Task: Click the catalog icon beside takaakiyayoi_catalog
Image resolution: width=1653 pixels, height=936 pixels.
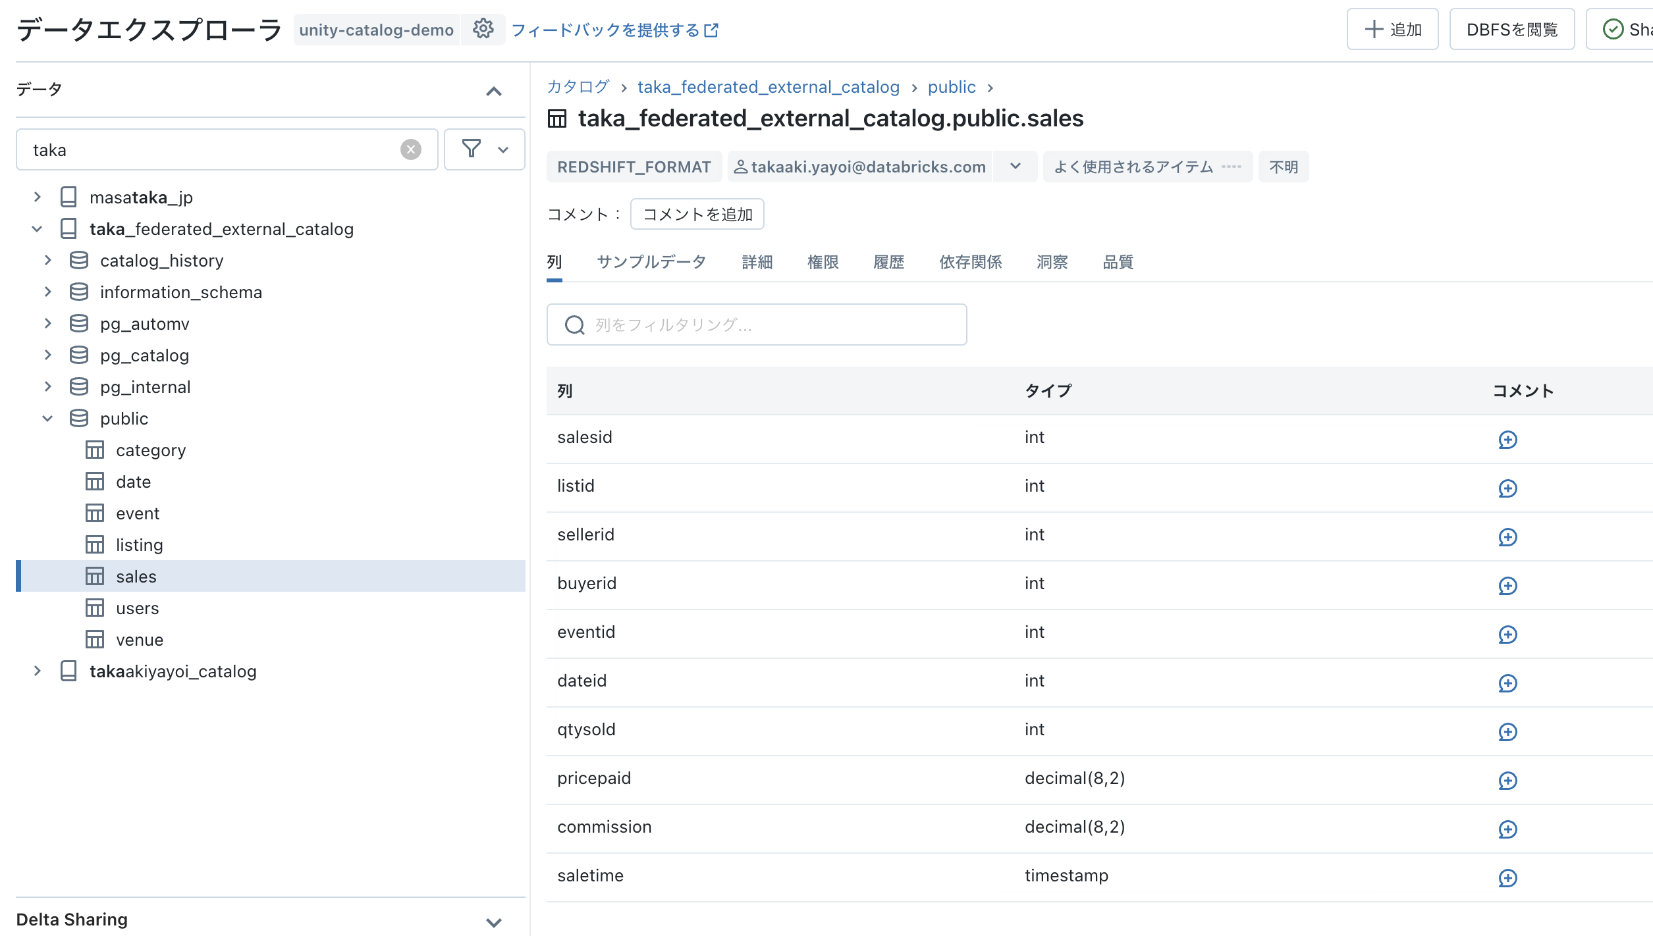Action: click(x=68, y=671)
